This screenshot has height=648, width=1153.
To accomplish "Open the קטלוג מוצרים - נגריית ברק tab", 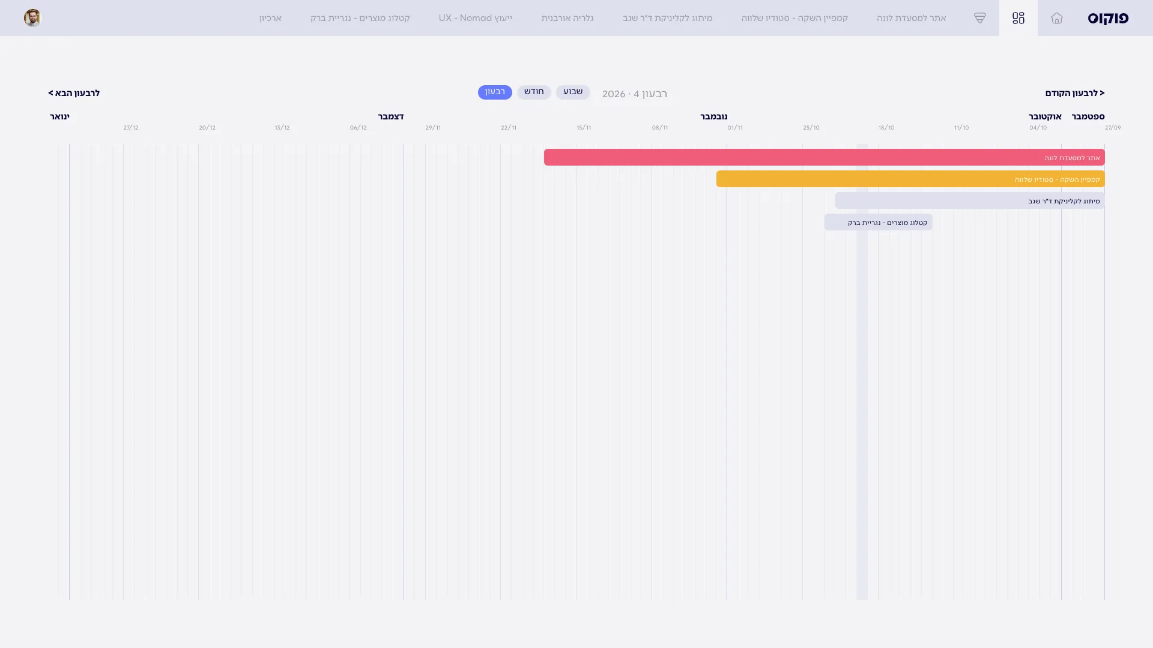I will [x=360, y=18].
